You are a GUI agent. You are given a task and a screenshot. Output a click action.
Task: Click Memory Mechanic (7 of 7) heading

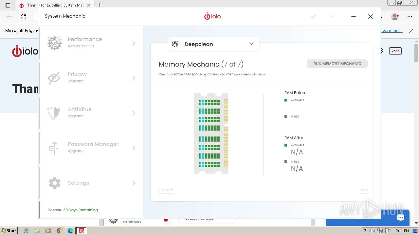click(201, 64)
